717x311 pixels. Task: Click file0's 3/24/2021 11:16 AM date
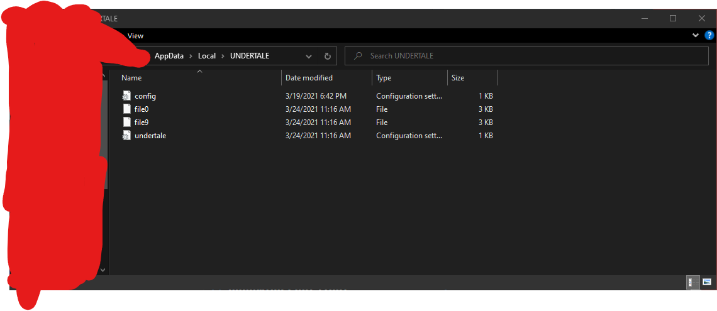click(318, 109)
